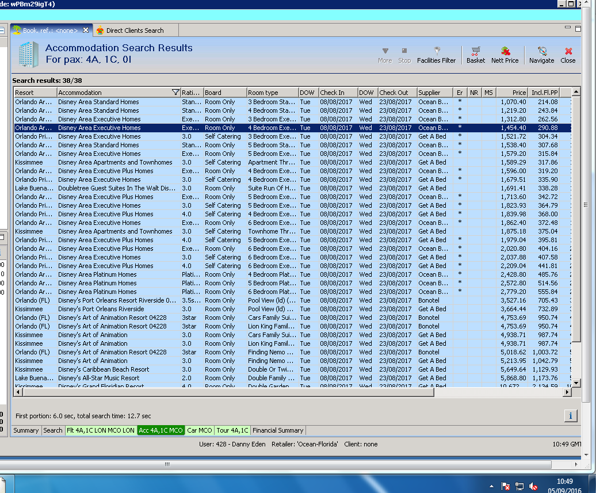Switch to Direct Clients Search tab
Image resolution: width=596 pixels, height=493 pixels.
coord(135,30)
